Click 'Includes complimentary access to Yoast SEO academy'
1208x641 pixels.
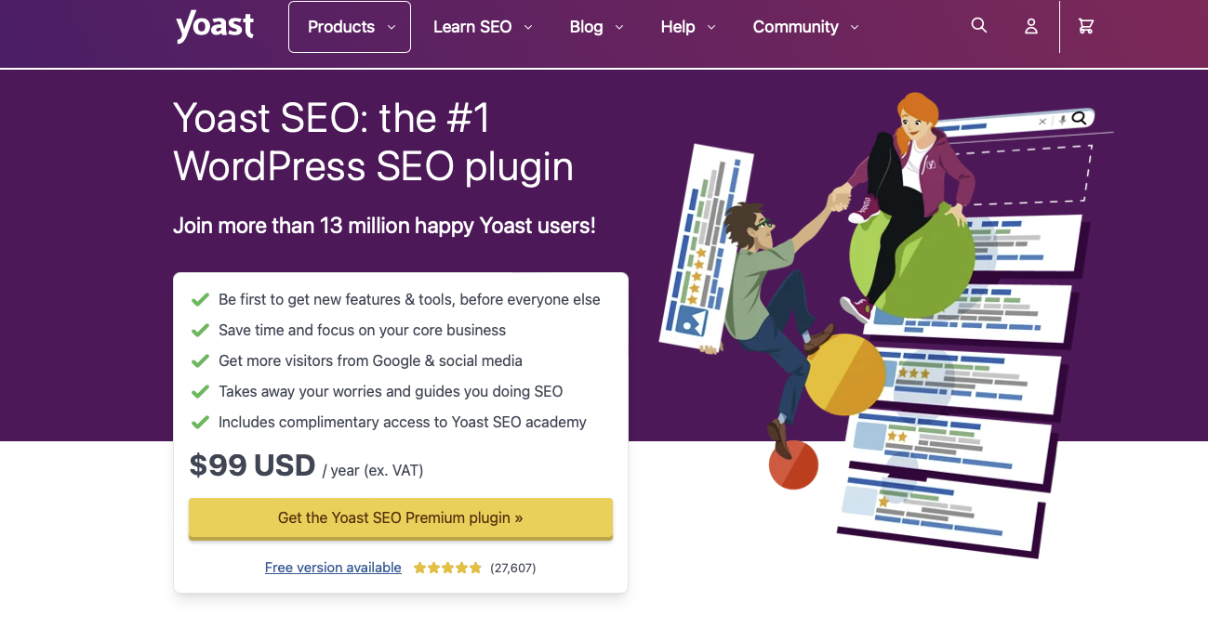[x=403, y=423]
